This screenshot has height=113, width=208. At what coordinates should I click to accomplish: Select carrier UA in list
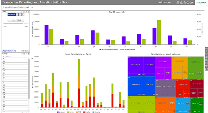click(15, 102)
